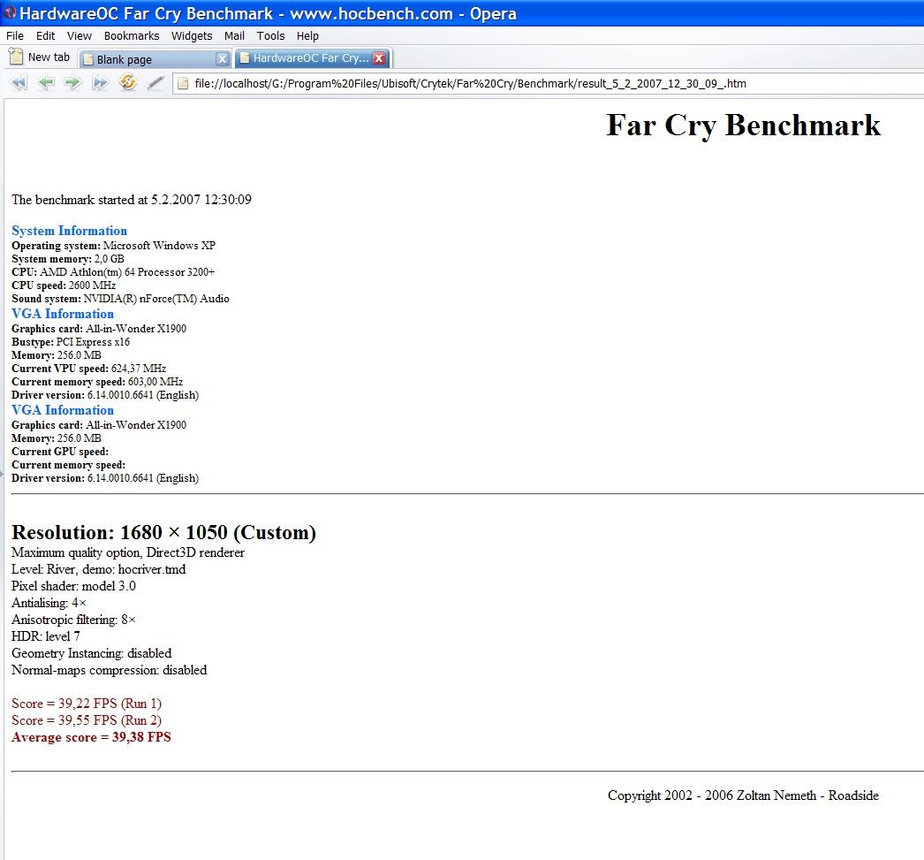Select the HardwareOC Far Cry tab
The height and width of the screenshot is (860, 924).
313,57
